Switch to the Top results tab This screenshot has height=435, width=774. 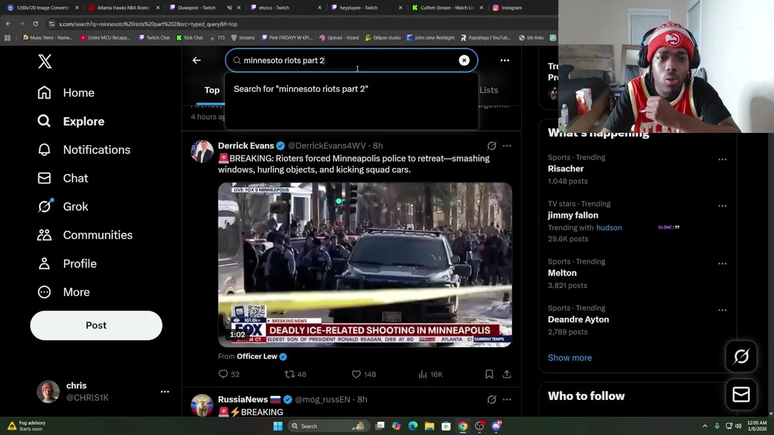click(x=212, y=90)
